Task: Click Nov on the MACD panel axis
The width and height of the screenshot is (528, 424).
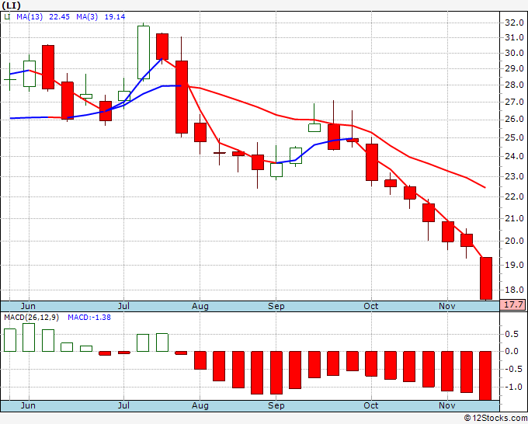Action: pos(447,405)
